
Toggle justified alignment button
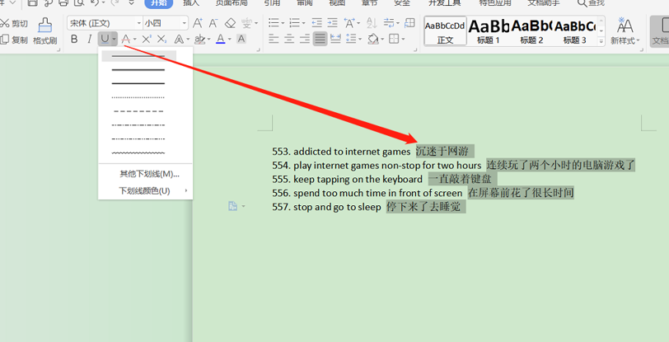(x=320, y=40)
